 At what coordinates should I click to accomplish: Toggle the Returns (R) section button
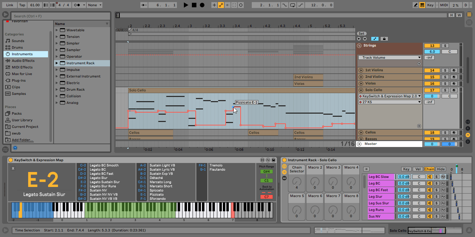(468, 128)
